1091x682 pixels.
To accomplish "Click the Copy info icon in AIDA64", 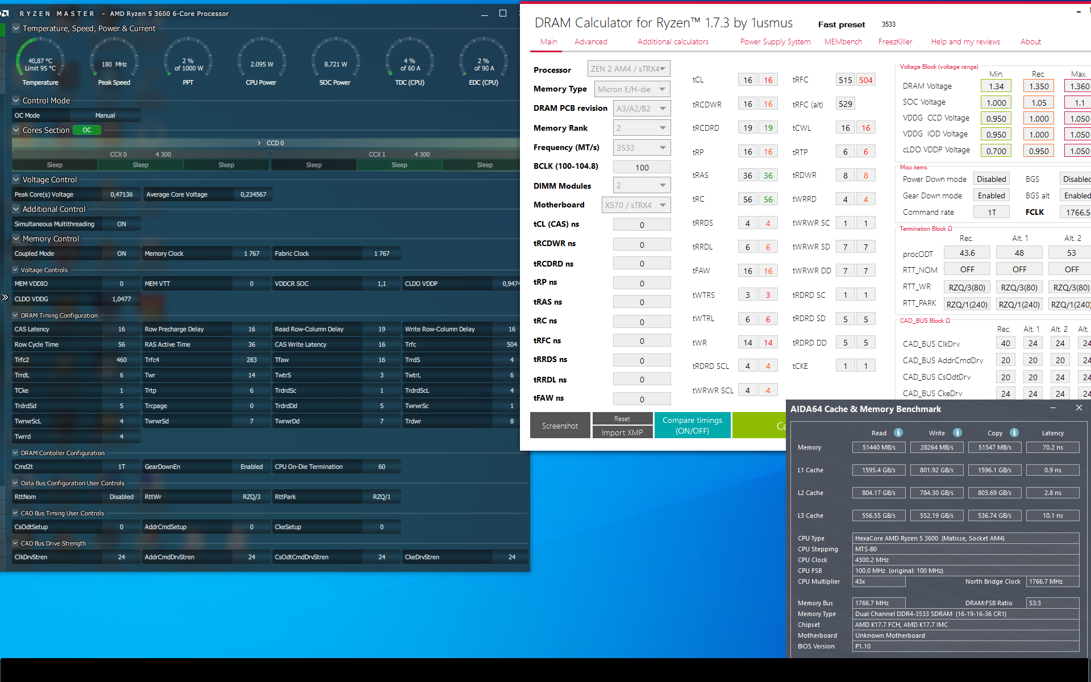I will 1014,433.
